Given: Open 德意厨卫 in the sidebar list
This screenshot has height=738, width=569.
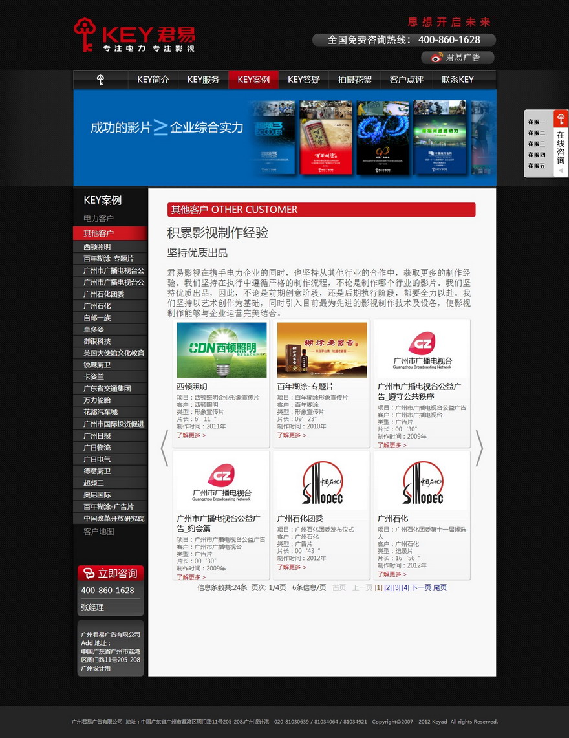Looking at the screenshot, I should tap(110, 471).
